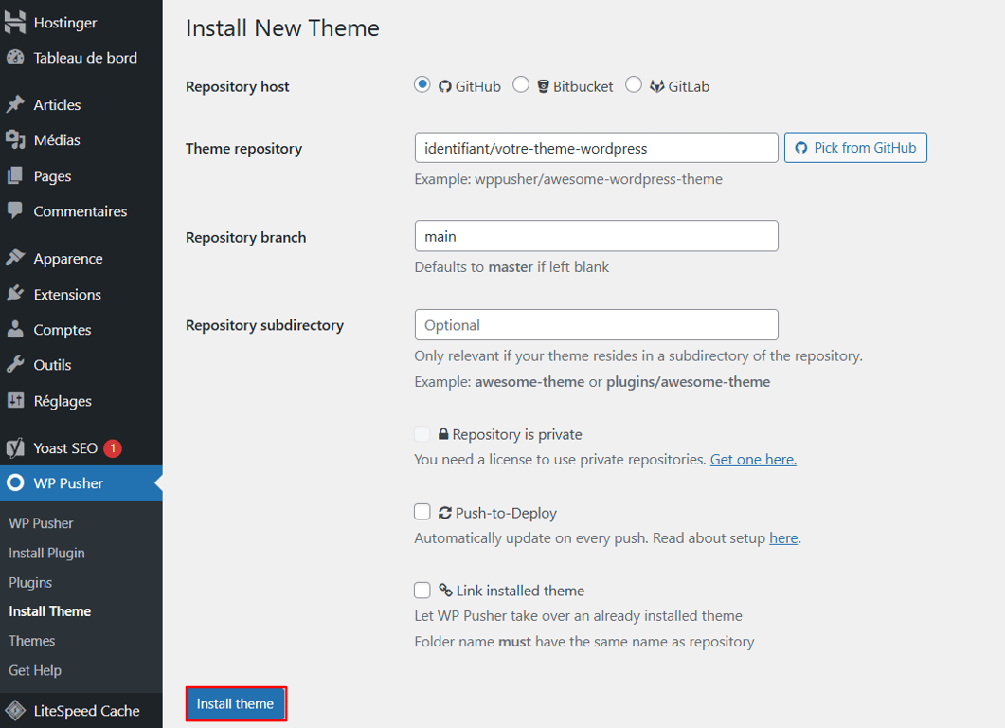The image size is (1005, 728).
Task: Click the LiteSpeed Cache icon
Action: click(13, 710)
